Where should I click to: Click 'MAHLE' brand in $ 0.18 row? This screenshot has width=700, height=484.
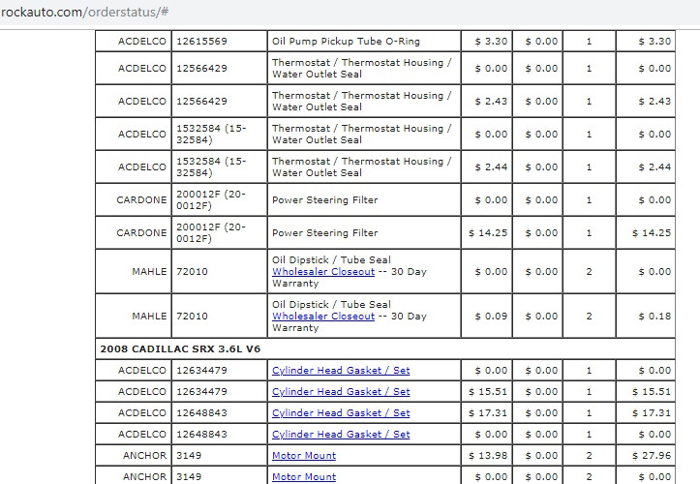pyautogui.click(x=149, y=317)
